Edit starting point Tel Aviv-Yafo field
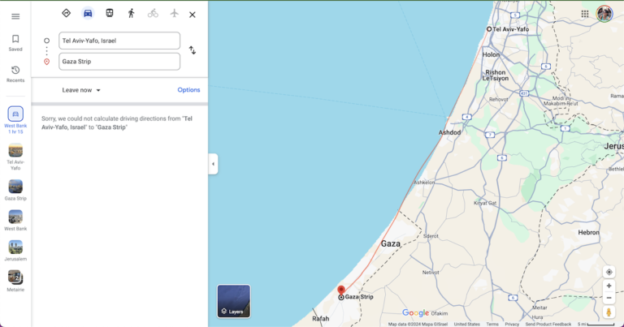This screenshot has height=327, width=624. pyautogui.click(x=119, y=41)
